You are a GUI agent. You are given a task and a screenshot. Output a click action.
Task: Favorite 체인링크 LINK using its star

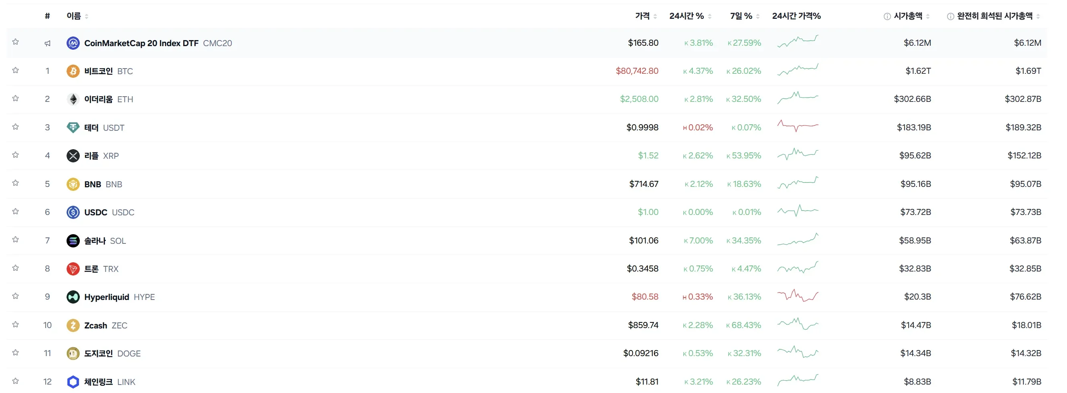pyautogui.click(x=16, y=381)
